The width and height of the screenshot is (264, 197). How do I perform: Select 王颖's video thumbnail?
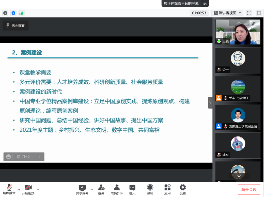tap(238, 32)
